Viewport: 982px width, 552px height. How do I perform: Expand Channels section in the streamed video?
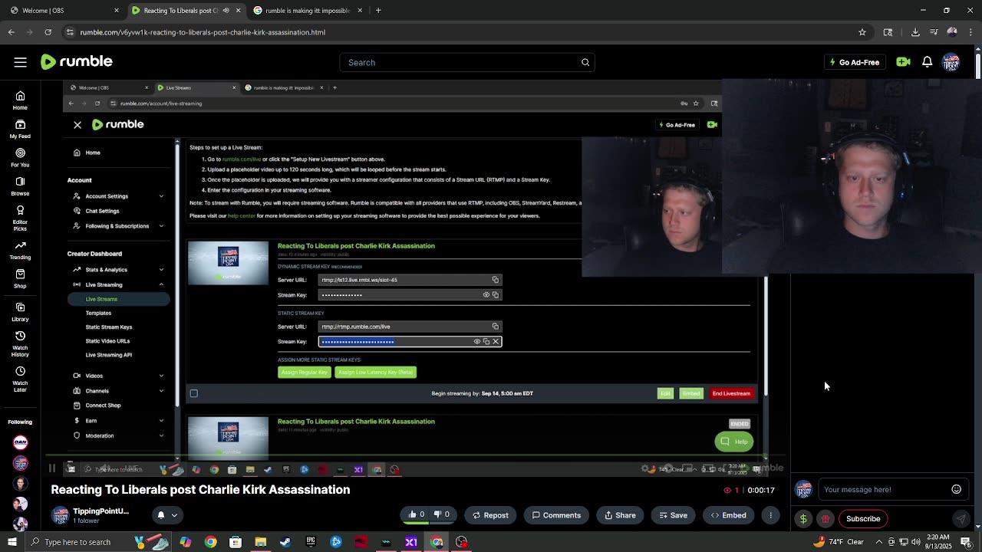(161, 391)
